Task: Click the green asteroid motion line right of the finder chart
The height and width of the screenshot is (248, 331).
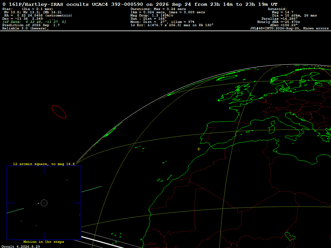Action: point(91,189)
